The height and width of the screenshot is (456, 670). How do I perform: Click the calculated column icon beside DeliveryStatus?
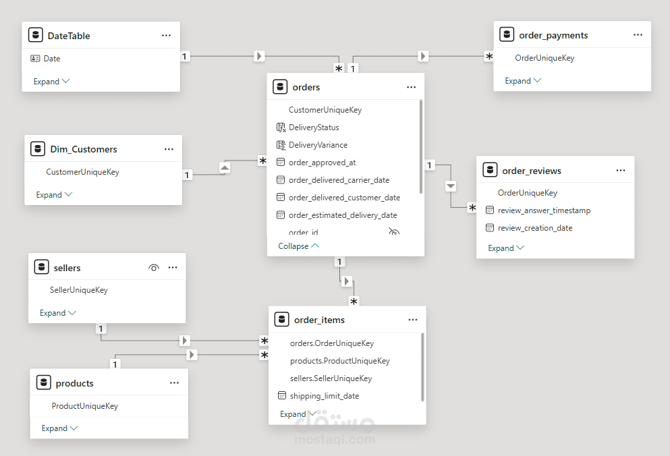(x=281, y=127)
